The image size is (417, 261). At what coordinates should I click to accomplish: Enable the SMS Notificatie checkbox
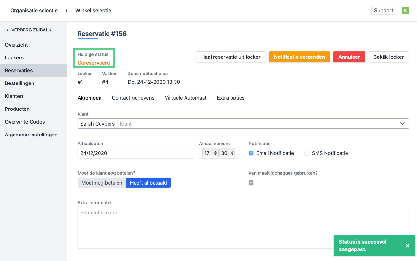pos(307,153)
